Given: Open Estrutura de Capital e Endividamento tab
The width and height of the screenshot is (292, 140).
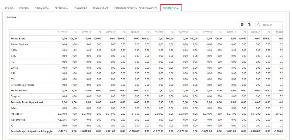Looking at the screenshot, I should (136, 8).
